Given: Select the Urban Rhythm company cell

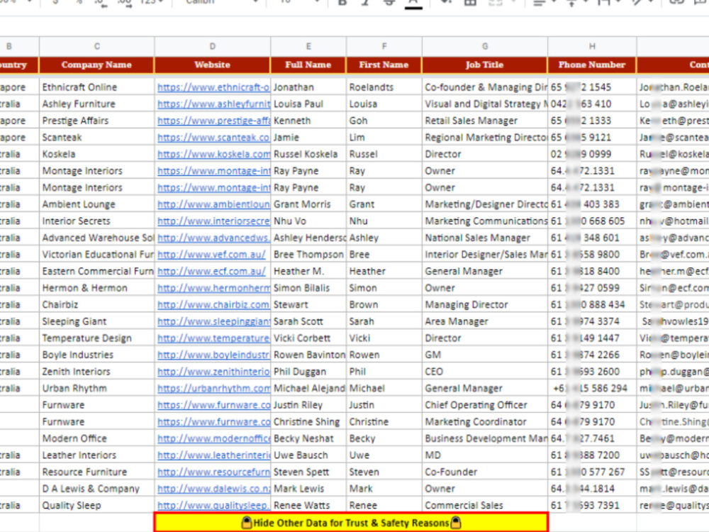Looking at the screenshot, I should (x=96, y=389).
